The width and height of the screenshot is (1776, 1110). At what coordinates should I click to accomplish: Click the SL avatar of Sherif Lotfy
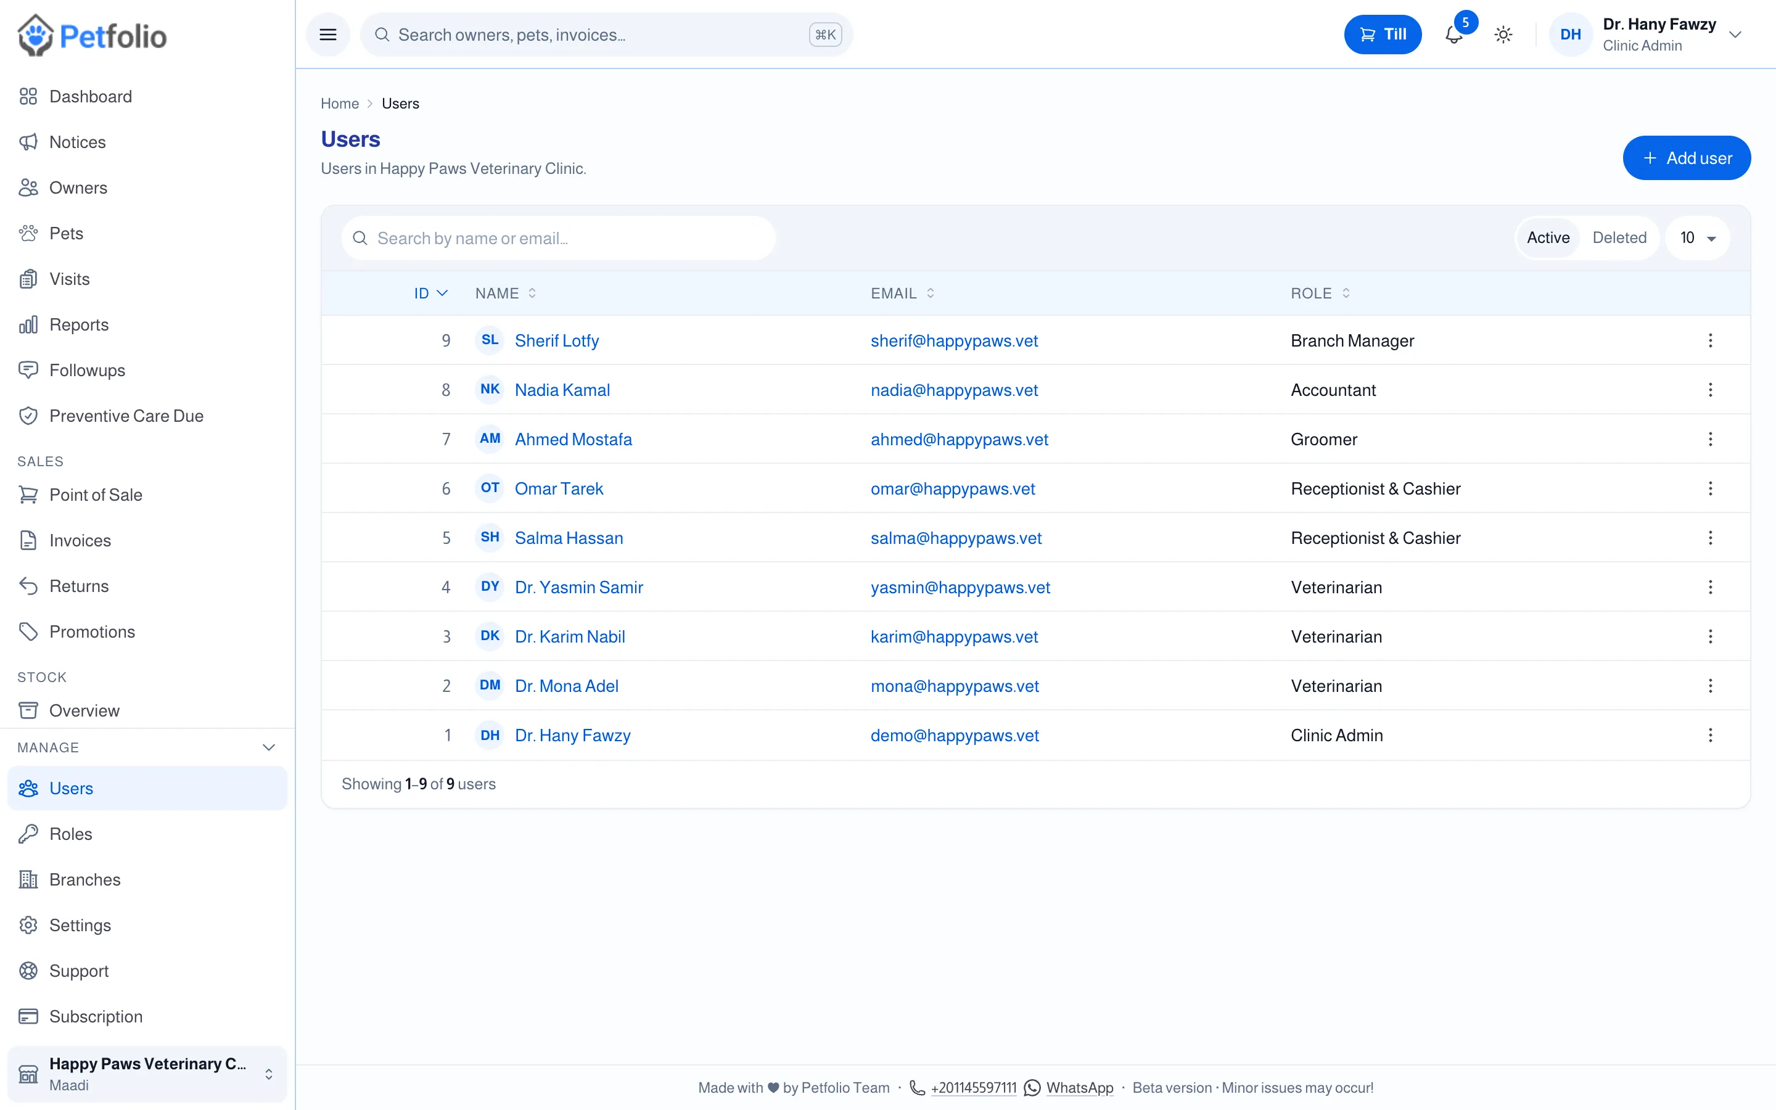[490, 340]
